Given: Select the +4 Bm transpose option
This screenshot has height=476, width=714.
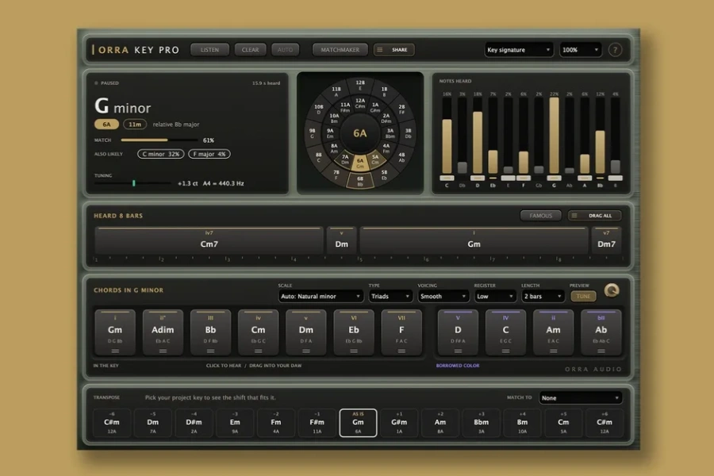Looking at the screenshot, I should pyautogui.click(x=522, y=423).
